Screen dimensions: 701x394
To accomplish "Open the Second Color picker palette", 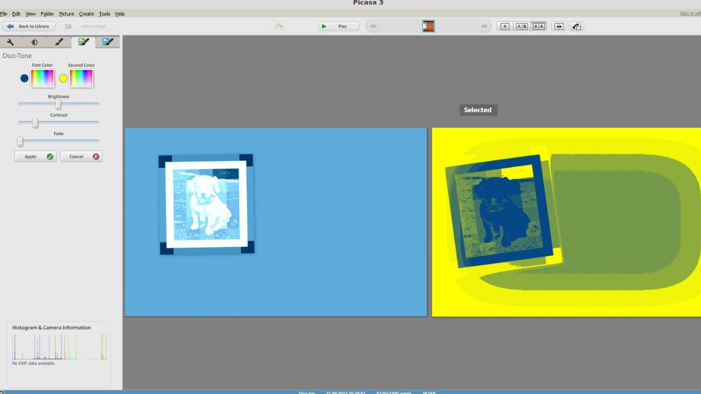I will pyautogui.click(x=82, y=78).
